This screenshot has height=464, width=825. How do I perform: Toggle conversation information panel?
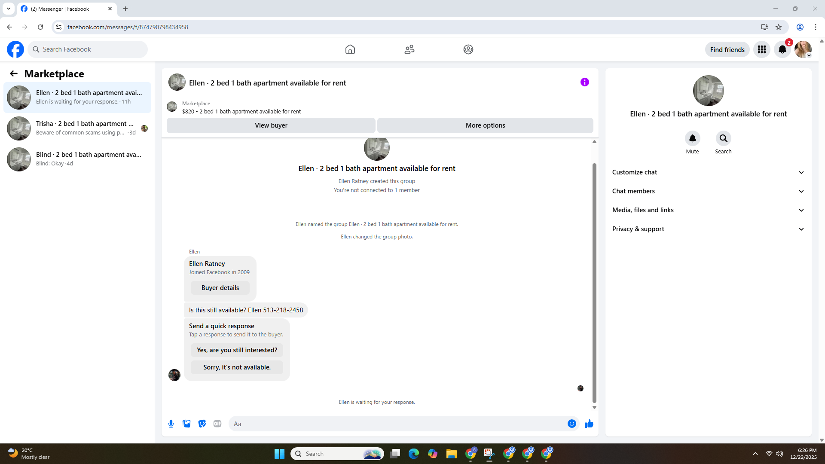tap(584, 82)
